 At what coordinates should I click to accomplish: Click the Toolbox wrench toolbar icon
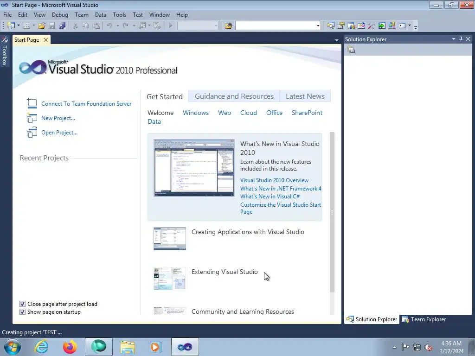pyautogui.click(x=372, y=26)
